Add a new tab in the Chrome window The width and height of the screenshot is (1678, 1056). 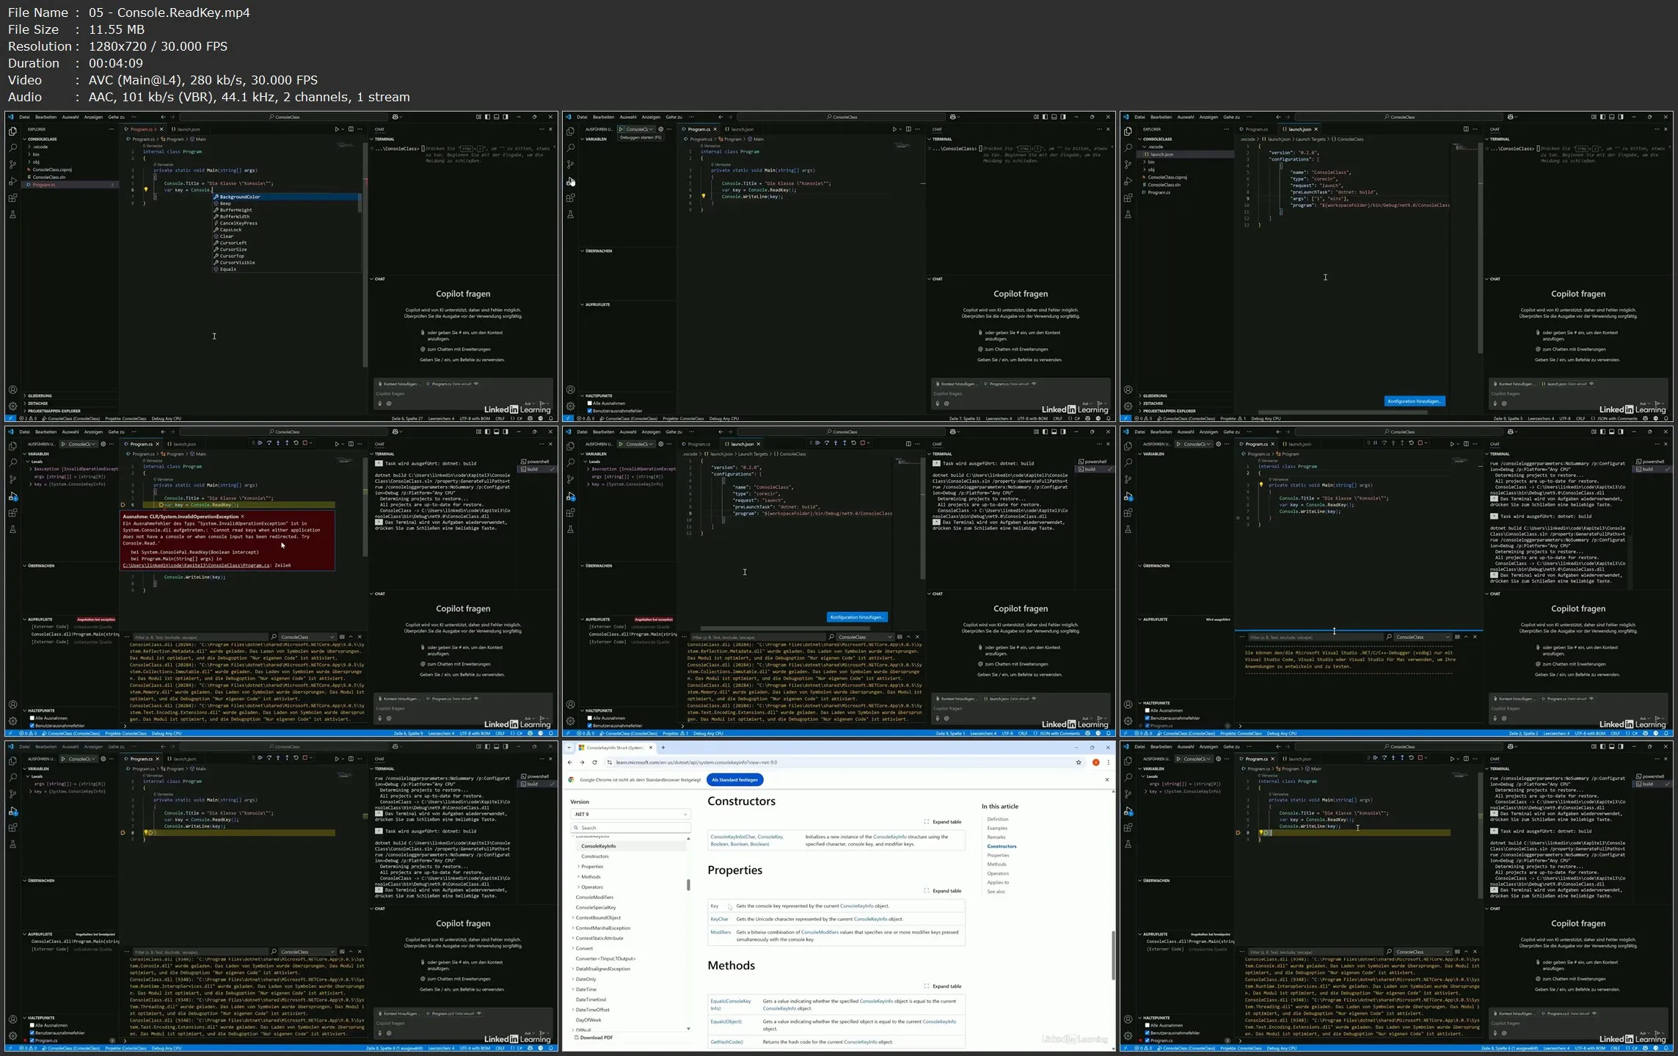coord(663,748)
